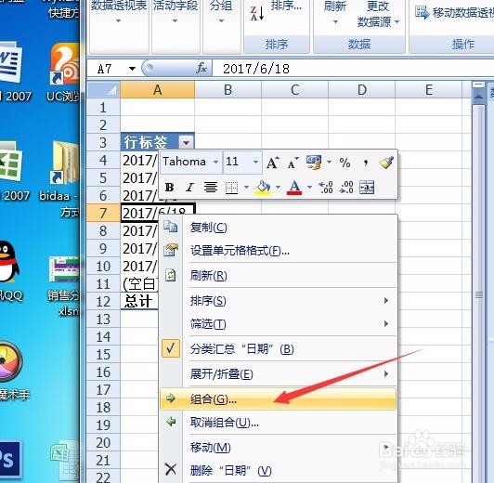Viewport: 494px width, 483px height.
Task: Click the Bold button in mini toolbar
Action: [x=170, y=188]
